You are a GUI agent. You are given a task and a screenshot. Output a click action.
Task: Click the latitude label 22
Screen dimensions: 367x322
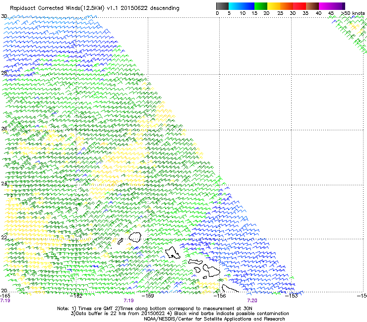coord(4,237)
